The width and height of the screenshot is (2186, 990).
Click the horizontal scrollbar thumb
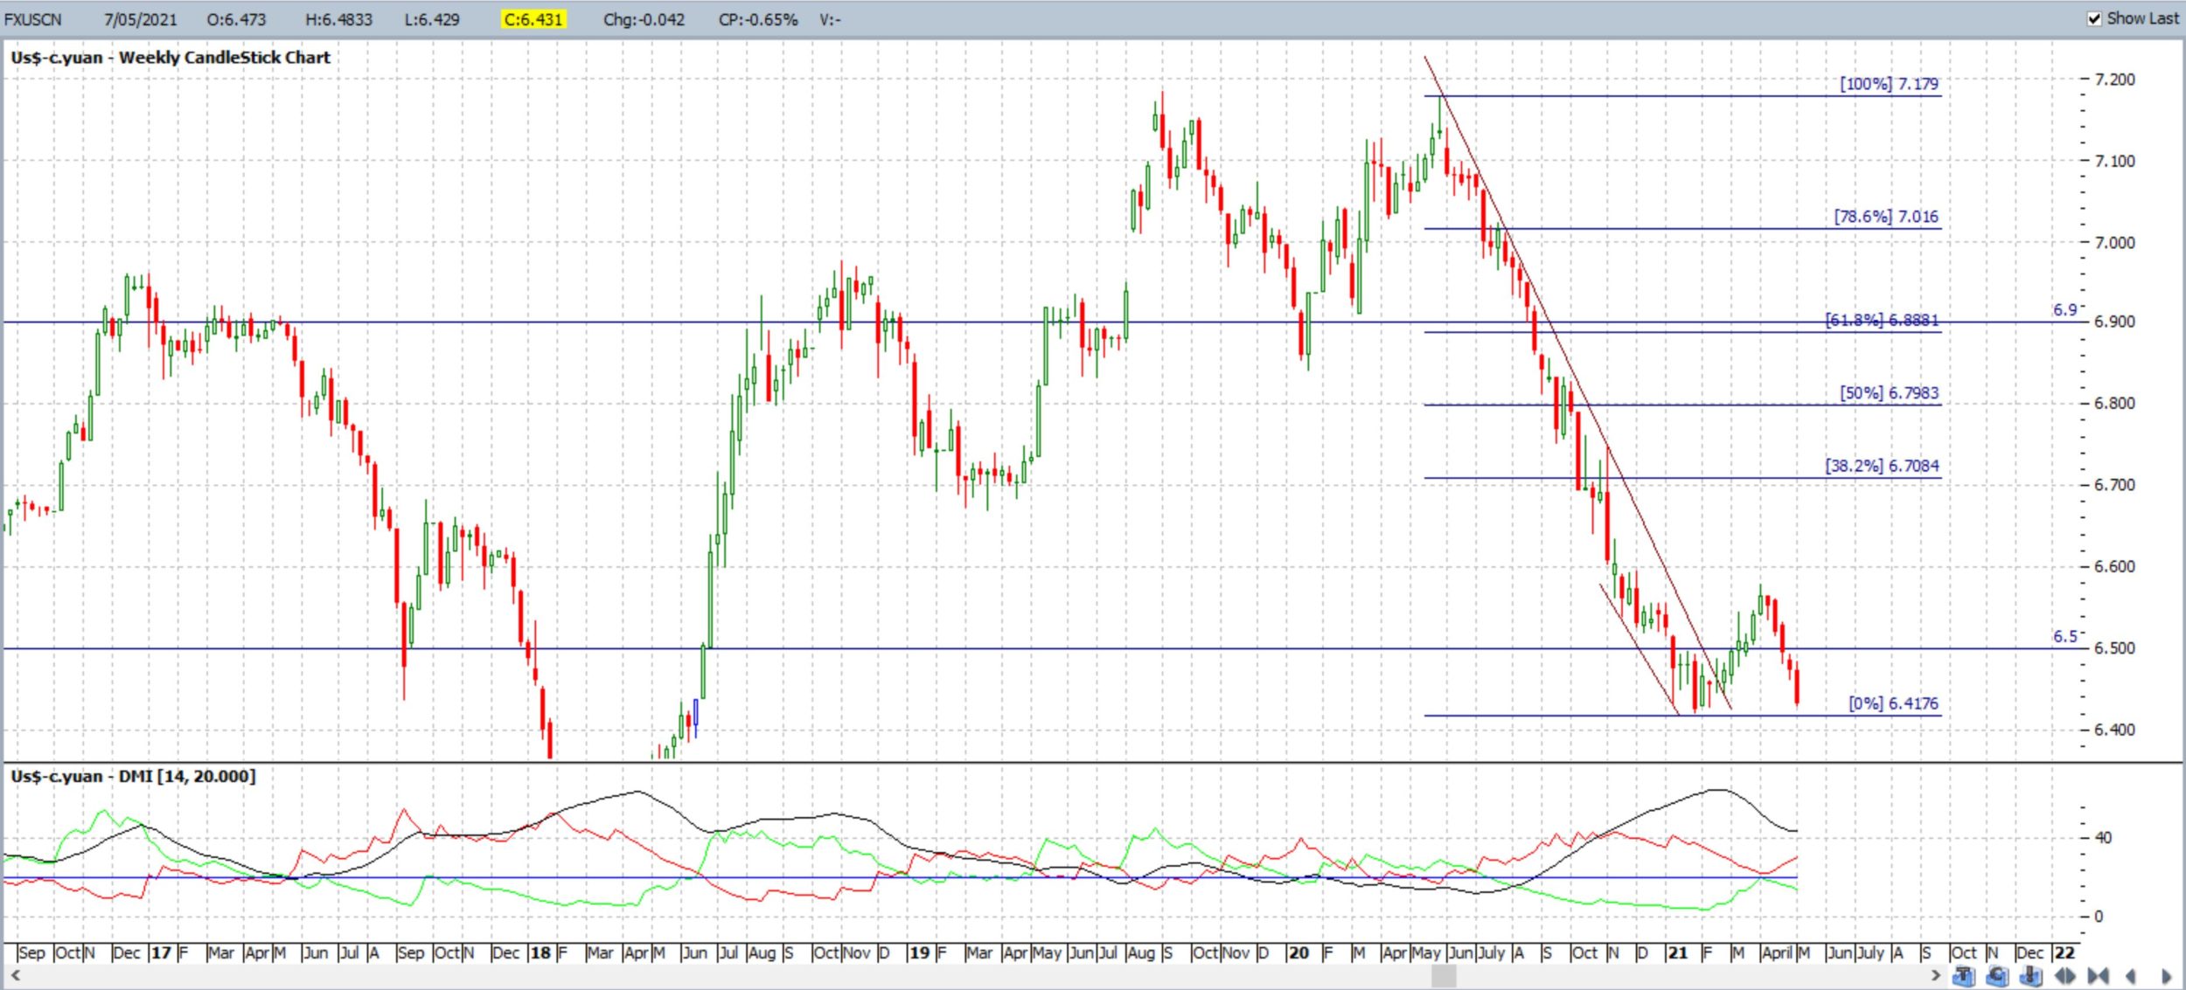[1444, 975]
